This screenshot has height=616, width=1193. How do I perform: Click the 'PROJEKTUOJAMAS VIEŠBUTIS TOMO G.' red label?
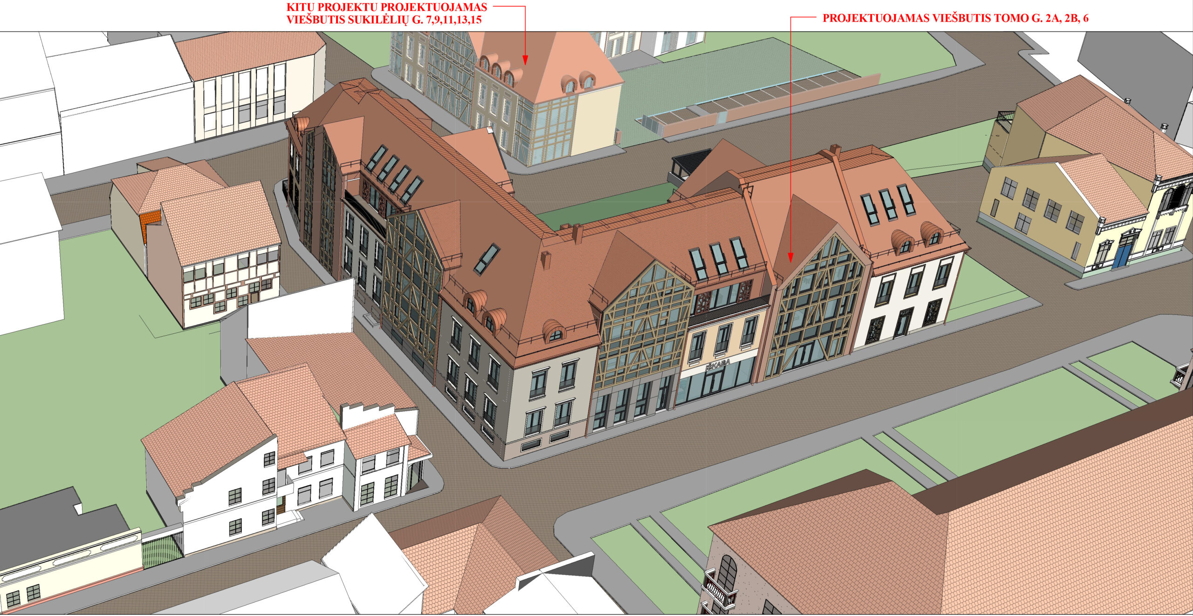click(x=955, y=19)
